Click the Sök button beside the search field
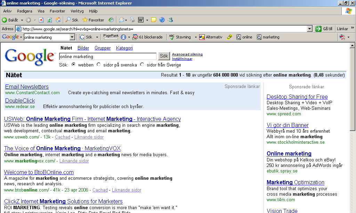Image resolution: width=356 pixels, height=213 pixels. pos(164,56)
